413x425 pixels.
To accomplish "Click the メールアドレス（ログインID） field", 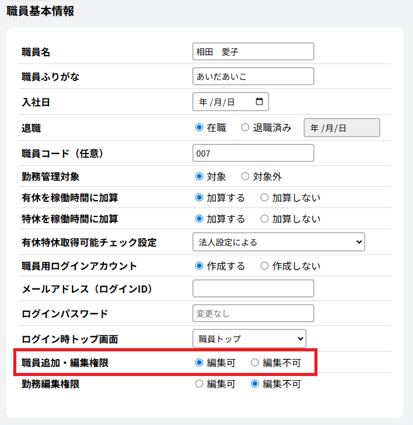I will (253, 289).
